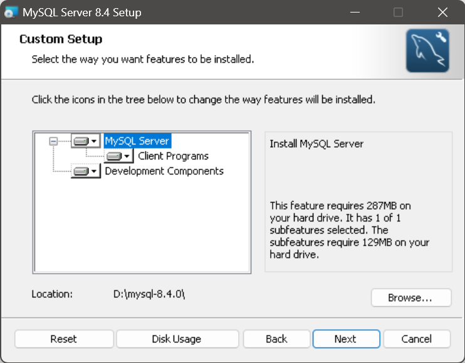Click the Custom Setup heading
The width and height of the screenshot is (465, 363).
[x=61, y=39]
